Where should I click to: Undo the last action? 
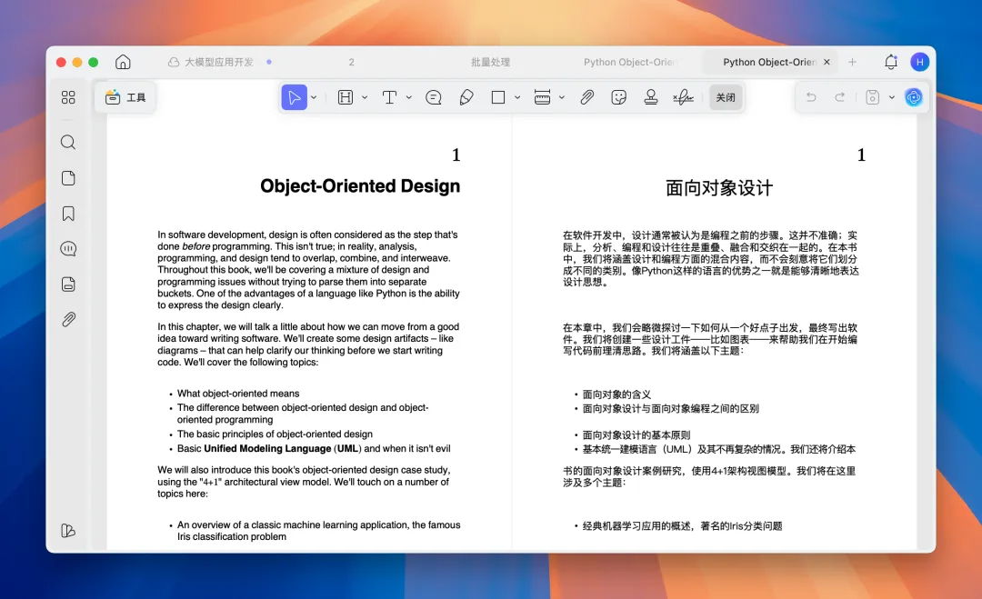[x=811, y=97]
